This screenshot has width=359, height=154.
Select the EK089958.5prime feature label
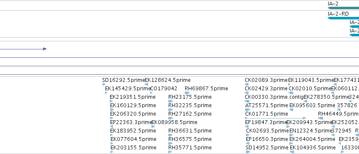coord(174,122)
